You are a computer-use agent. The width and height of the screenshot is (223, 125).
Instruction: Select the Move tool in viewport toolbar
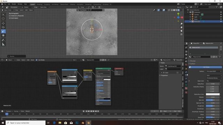click(x=3, y=23)
